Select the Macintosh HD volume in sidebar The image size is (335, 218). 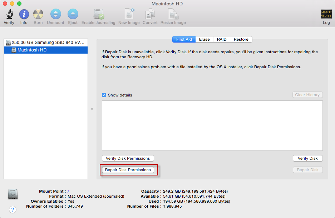(46, 50)
